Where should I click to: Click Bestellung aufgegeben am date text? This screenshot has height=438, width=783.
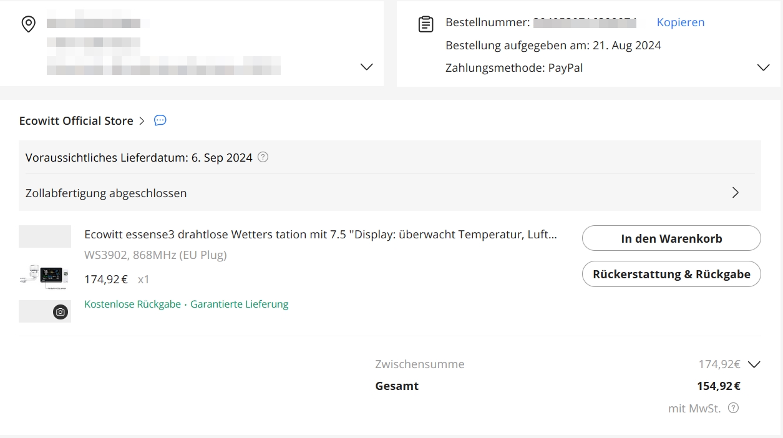[x=553, y=46]
